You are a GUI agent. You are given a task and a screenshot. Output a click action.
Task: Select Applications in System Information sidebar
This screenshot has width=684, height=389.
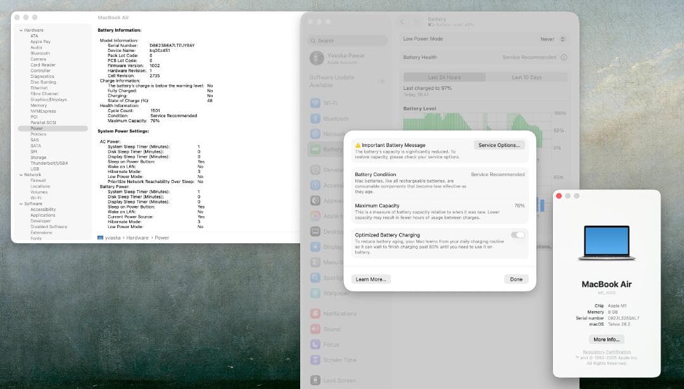coord(43,215)
